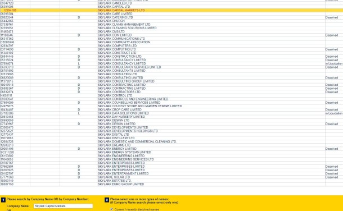This screenshot has width=343, height=211.
Task: Select SKYLARK CONTRACTORS LTD
Action: [x=119, y=92]
